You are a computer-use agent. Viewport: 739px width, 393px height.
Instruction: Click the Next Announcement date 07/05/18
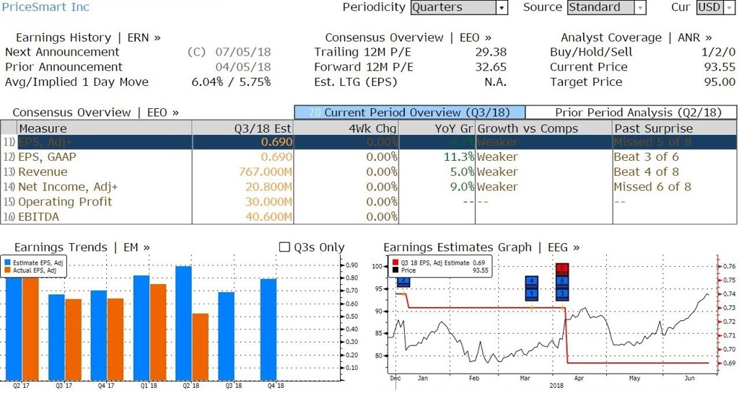[x=243, y=52]
